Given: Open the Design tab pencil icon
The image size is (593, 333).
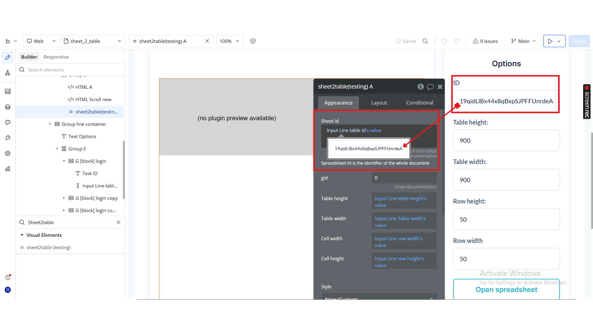Looking at the screenshot, I should click(x=8, y=57).
